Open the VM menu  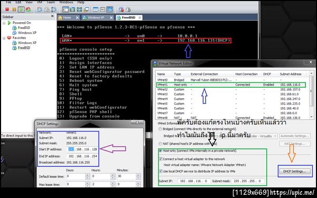pyautogui.click(x=40, y=2)
